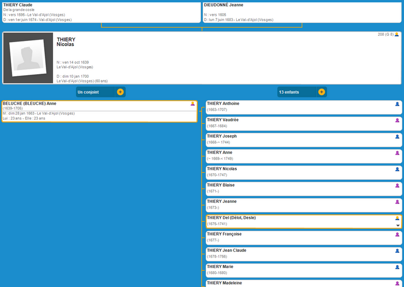
Task: Select child THIERY Nicolas (1670-1747)
Action: 222,169
